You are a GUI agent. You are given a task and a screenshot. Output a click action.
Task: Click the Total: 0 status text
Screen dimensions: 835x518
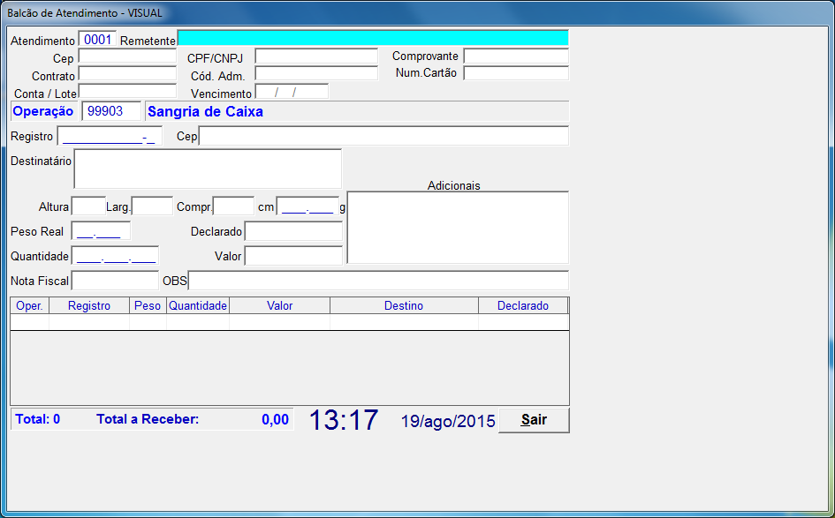38,419
